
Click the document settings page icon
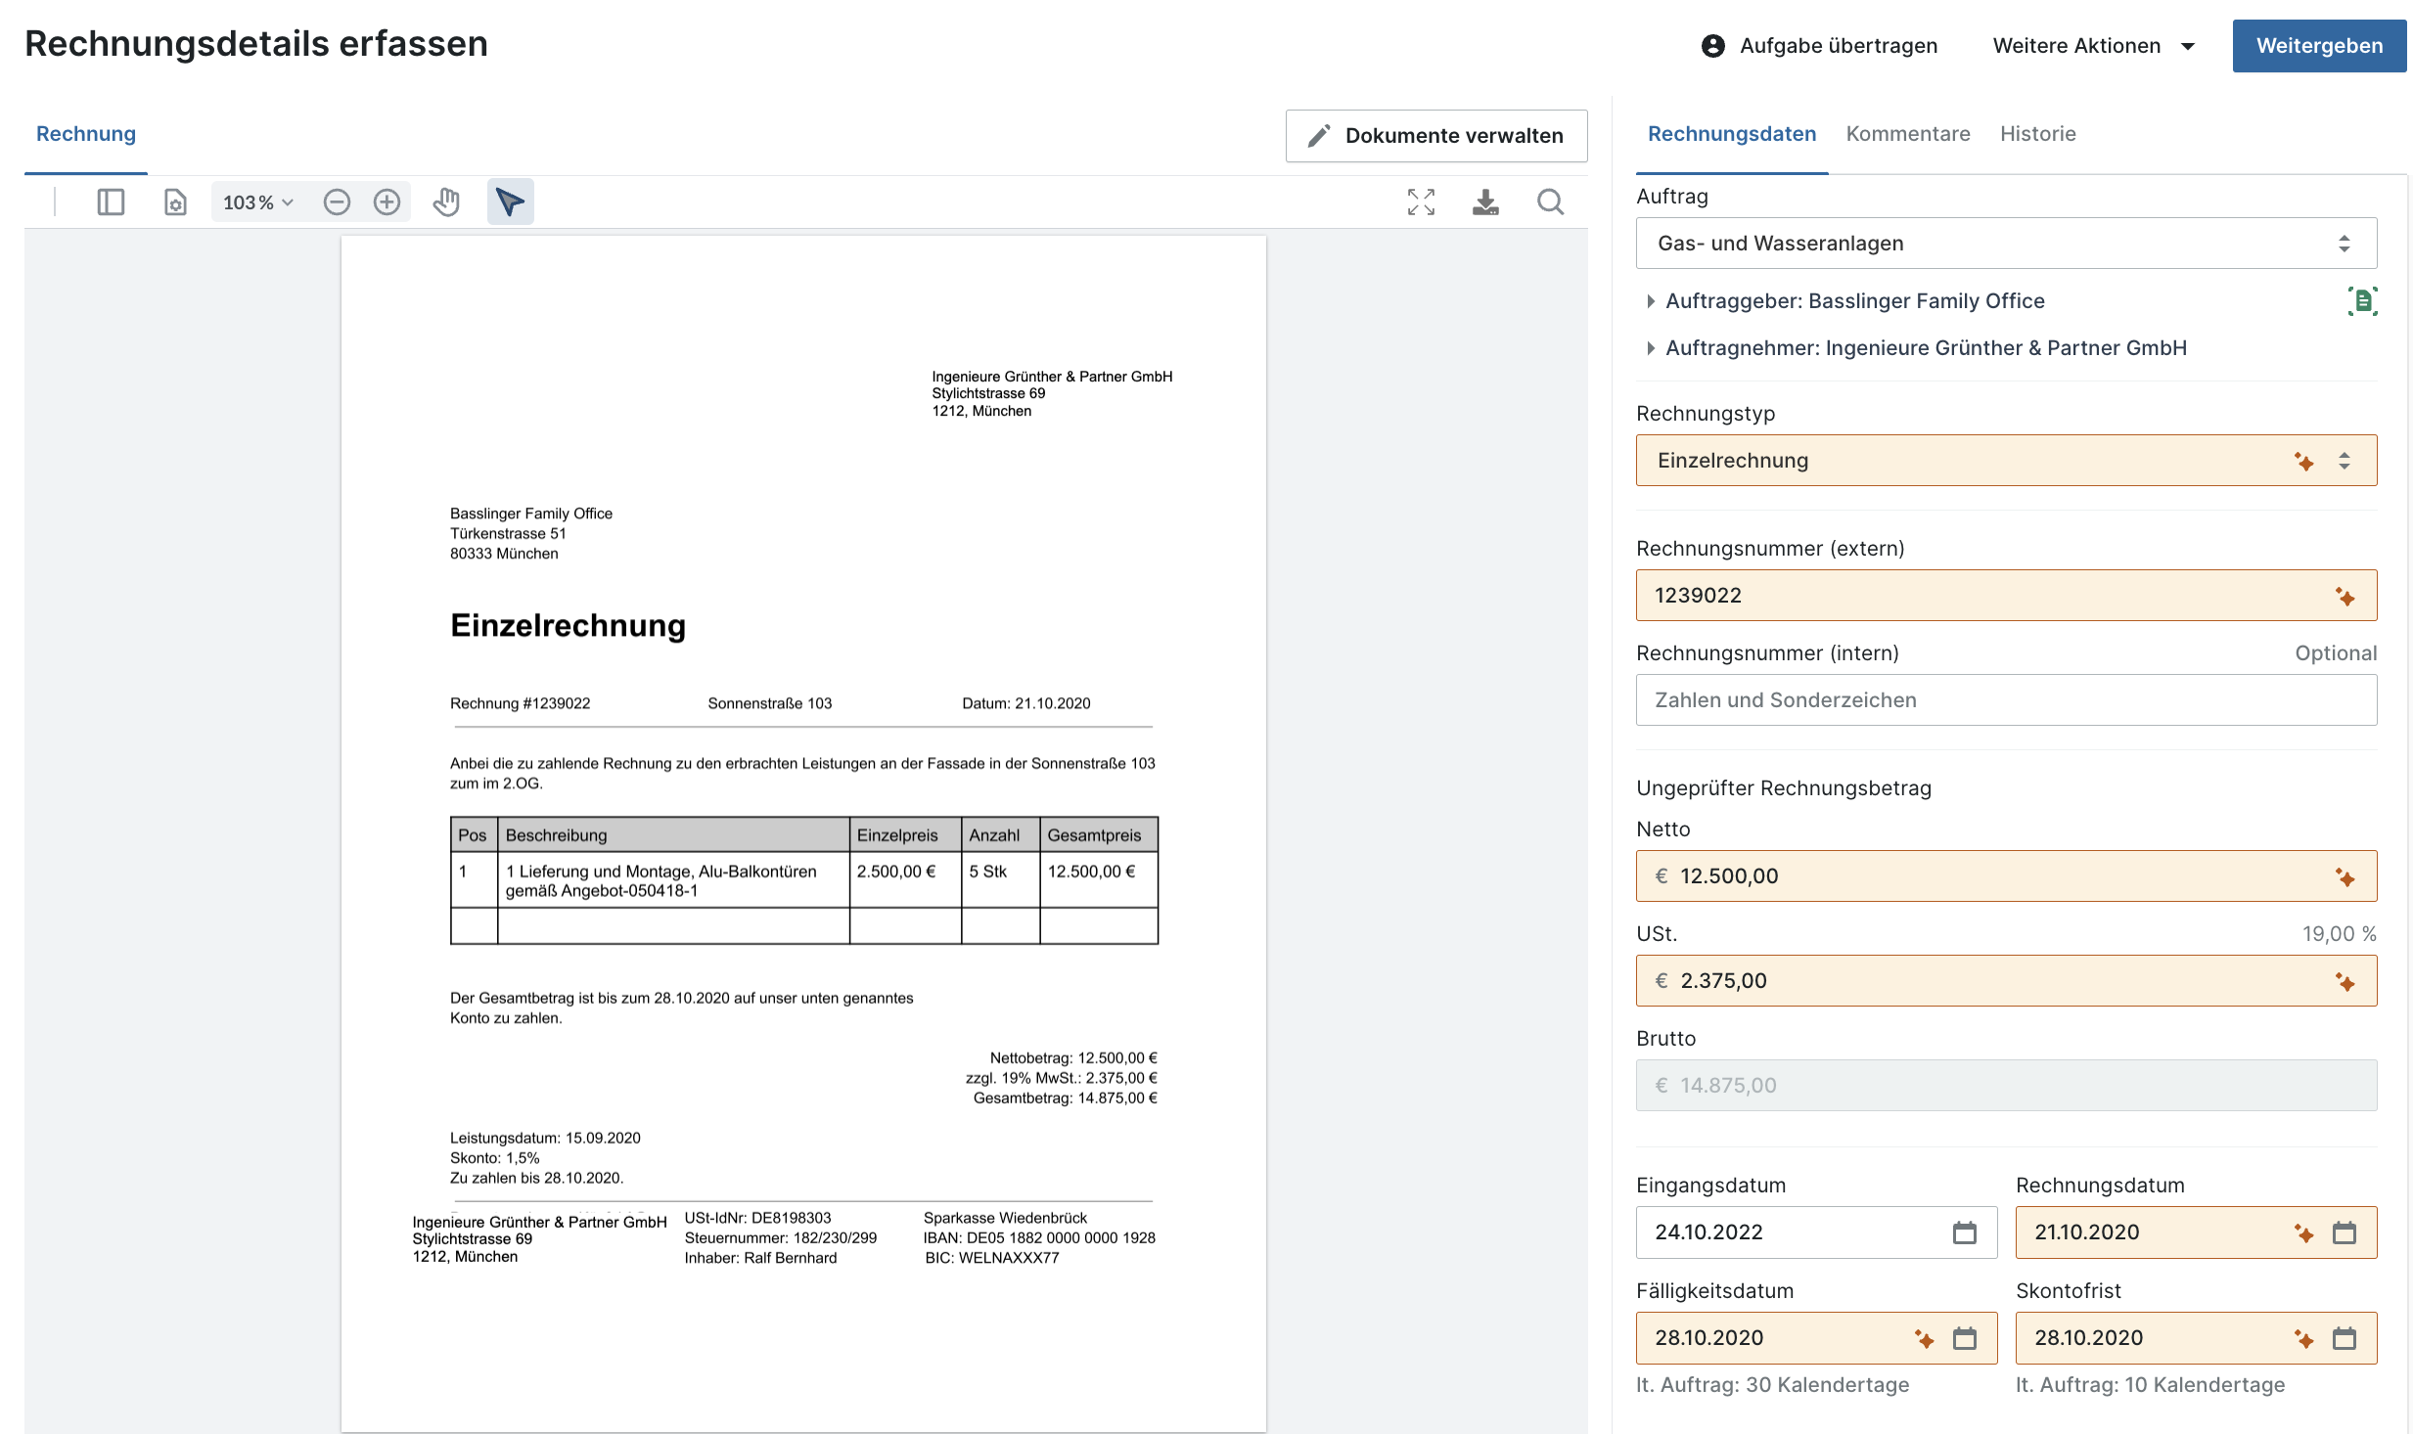[x=175, y=202]
